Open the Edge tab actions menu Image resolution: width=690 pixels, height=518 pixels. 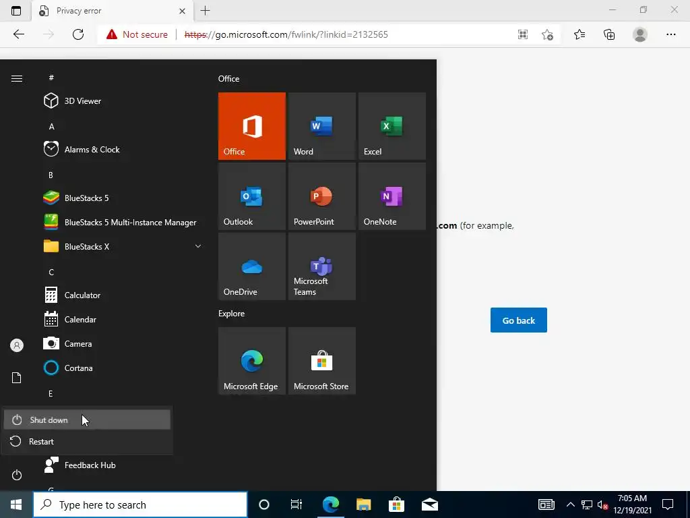[16, 11]
